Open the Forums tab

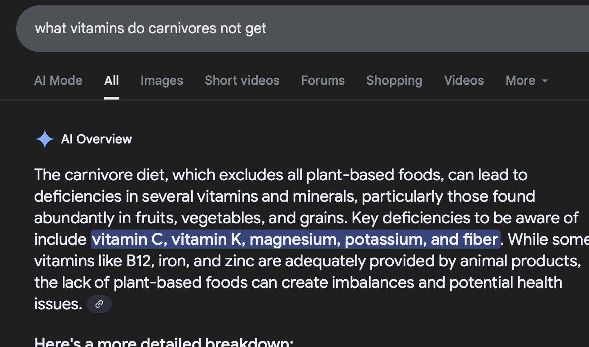click(x=323, y=81)
